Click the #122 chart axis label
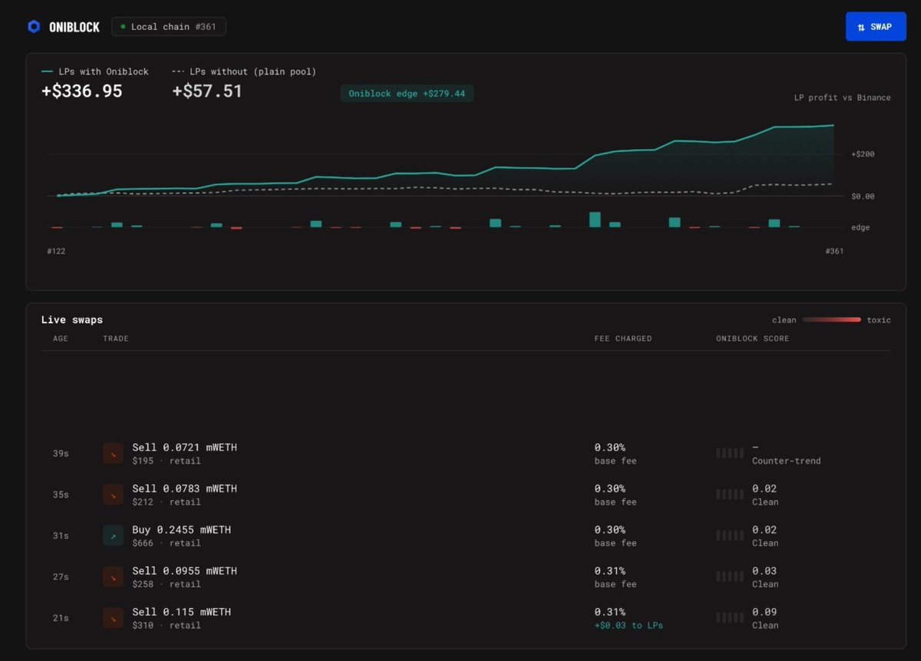 [56, 251]
